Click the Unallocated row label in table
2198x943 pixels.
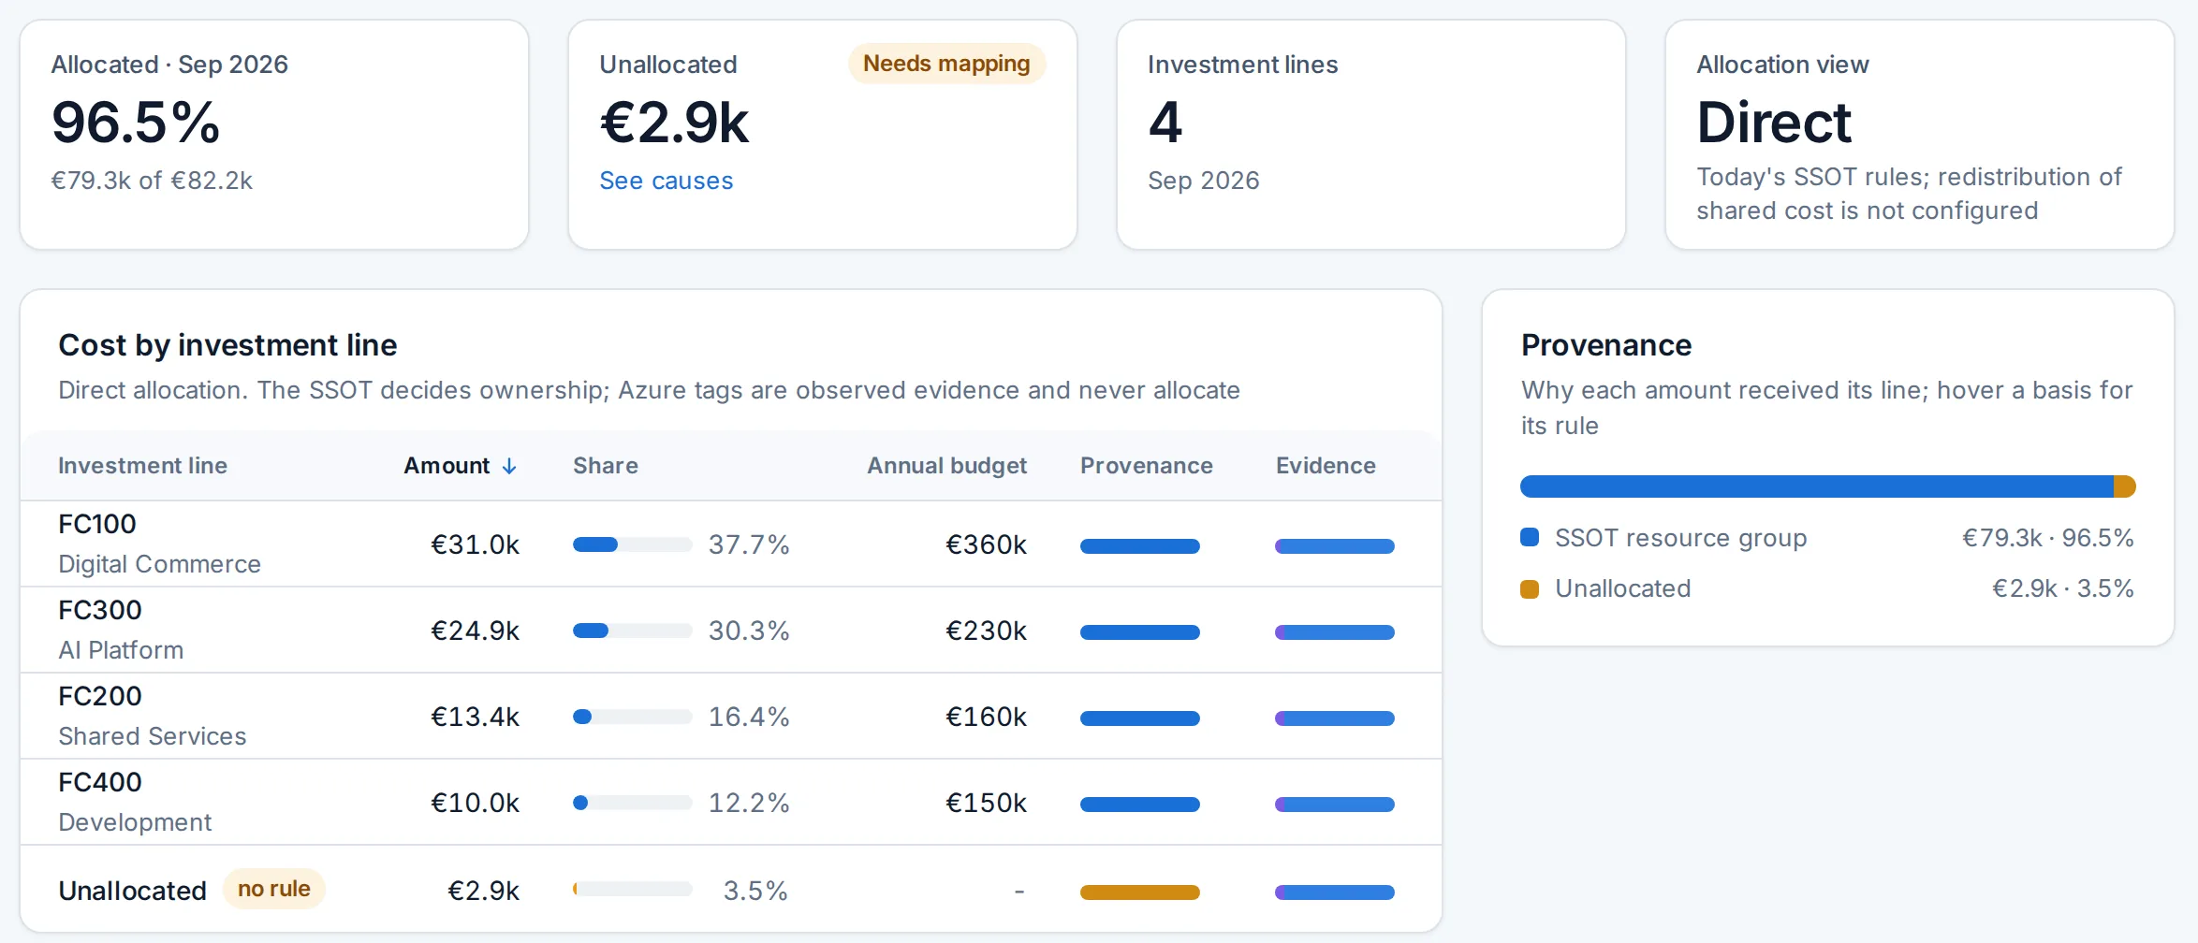point(132,891)
